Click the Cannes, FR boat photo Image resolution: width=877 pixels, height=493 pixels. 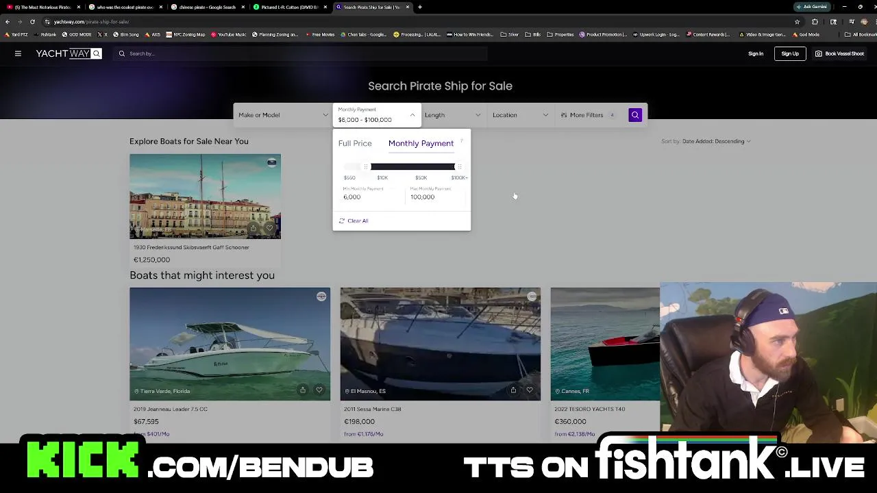605,344
